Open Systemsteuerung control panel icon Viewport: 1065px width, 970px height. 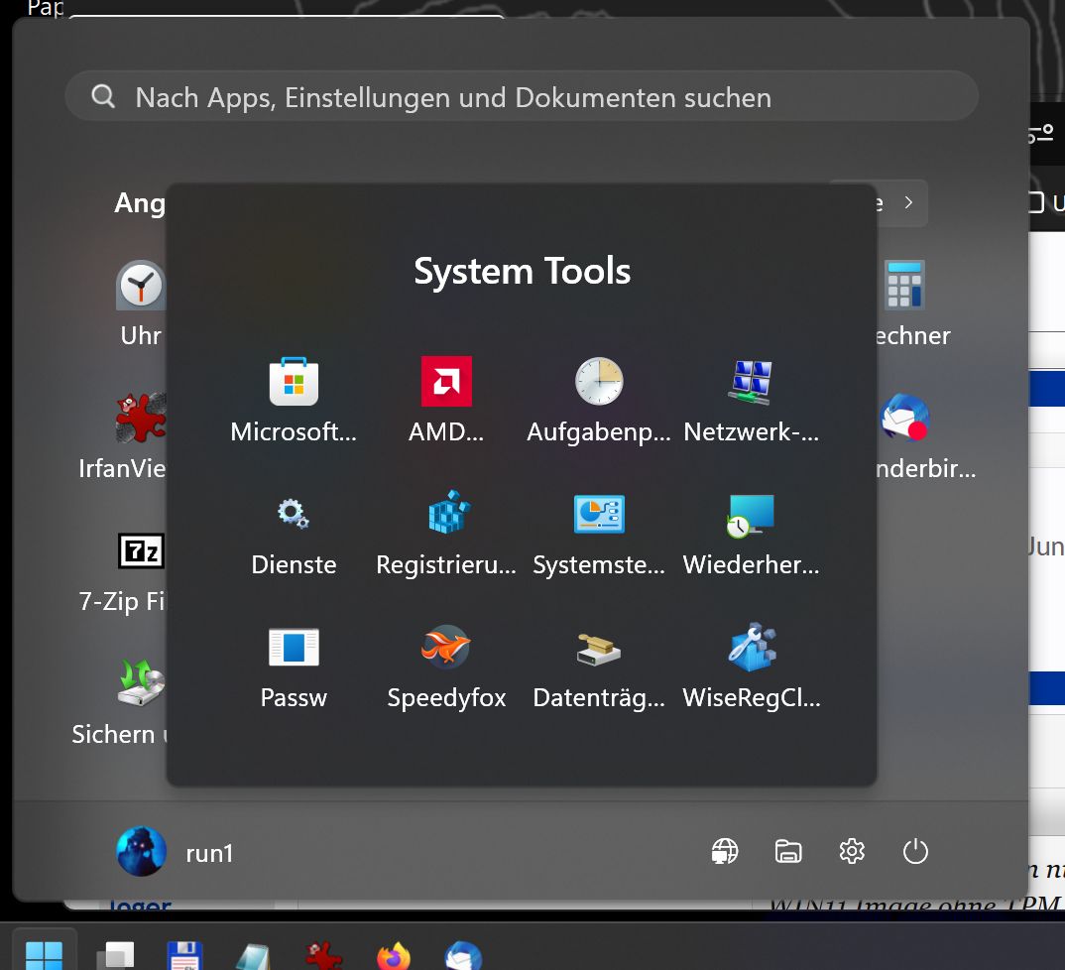point(599,514)
